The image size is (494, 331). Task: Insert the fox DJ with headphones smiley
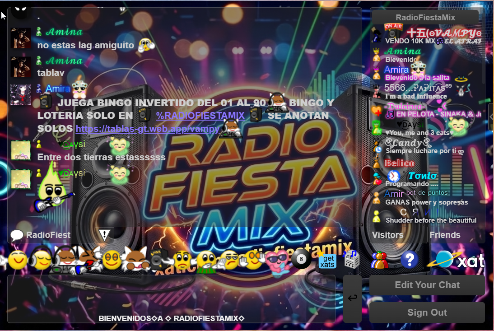(x=65, y=260)
